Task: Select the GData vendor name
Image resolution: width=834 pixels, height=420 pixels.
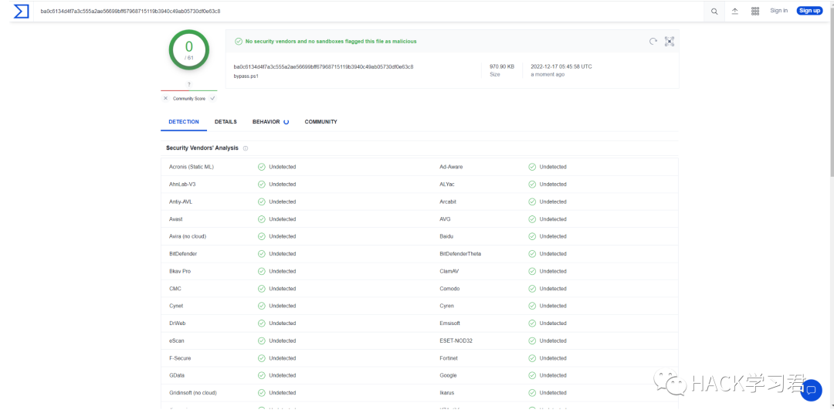Action: [x=177, y=375]
